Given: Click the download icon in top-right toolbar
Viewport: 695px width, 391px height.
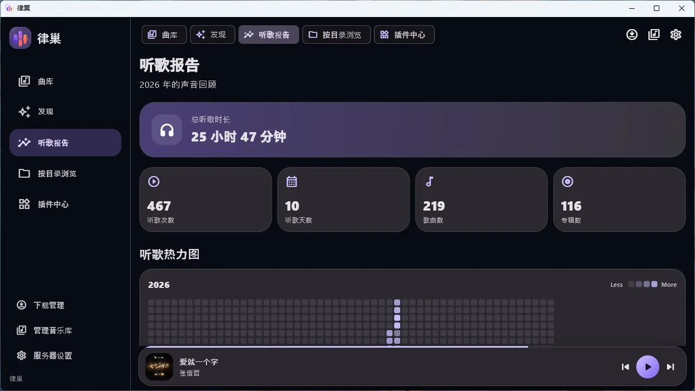Looking at the screenshot, I should click(x=632, y=35).
